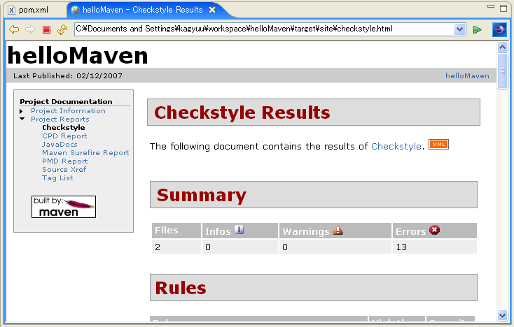Screen dimensions: 514x327
Task: Refresh the page with the refresh icon
Action: [x=62, y=29]
